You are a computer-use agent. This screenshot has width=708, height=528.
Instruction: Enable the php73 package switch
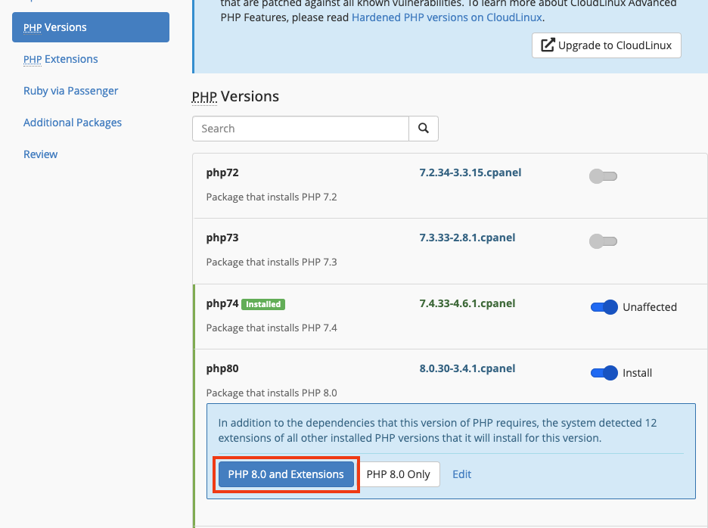pyautogui.click(x=604, y=241)
